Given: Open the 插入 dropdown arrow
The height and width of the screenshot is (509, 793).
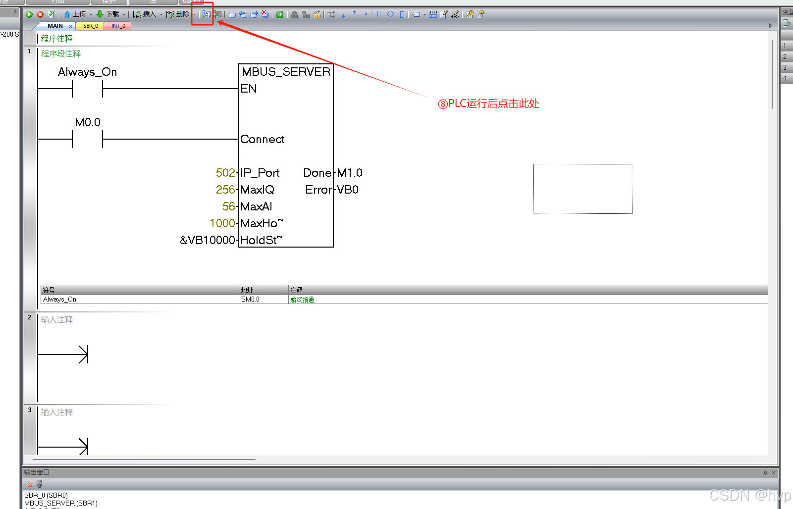Looking at the screenshot, I should 160,14.
